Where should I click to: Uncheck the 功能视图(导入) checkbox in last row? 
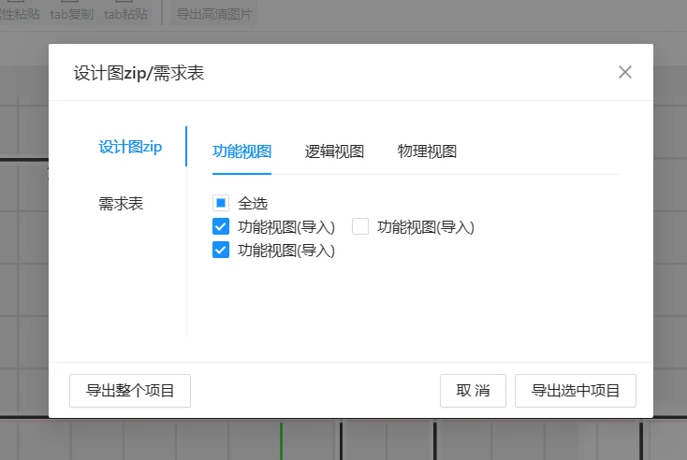(221, 251)
